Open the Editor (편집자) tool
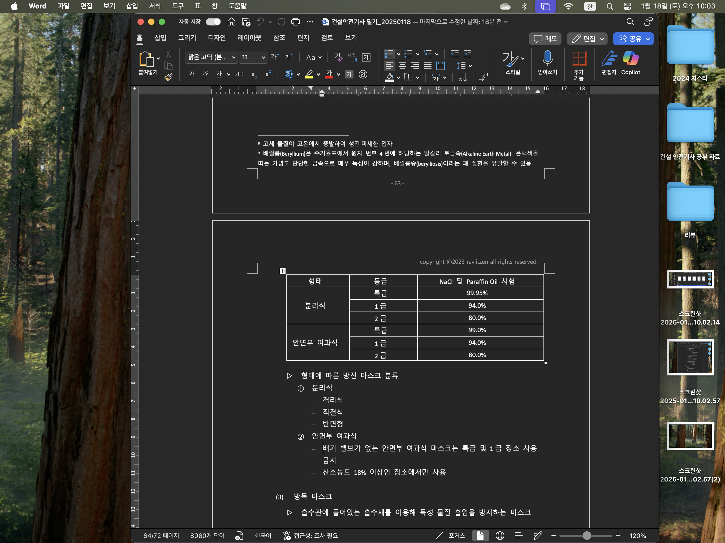This screenshot has width=725, height=543. pos(609,59)
